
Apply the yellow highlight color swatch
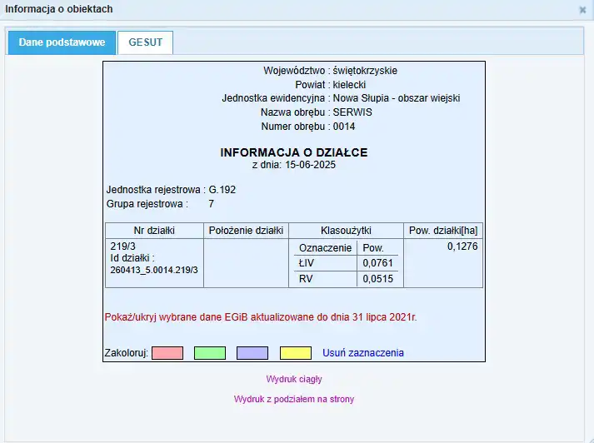(296, 353)
